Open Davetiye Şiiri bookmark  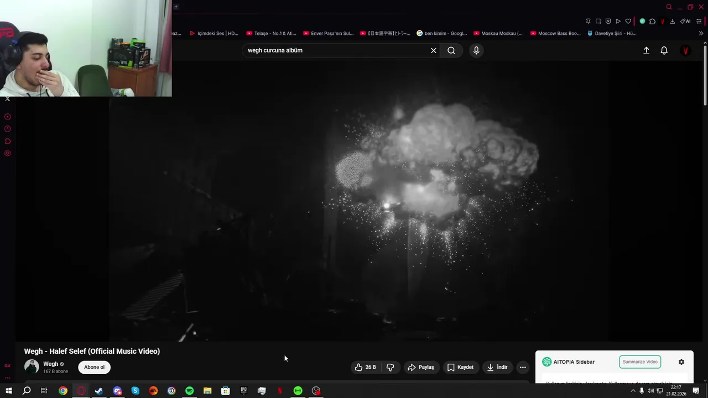coord(612,33)
